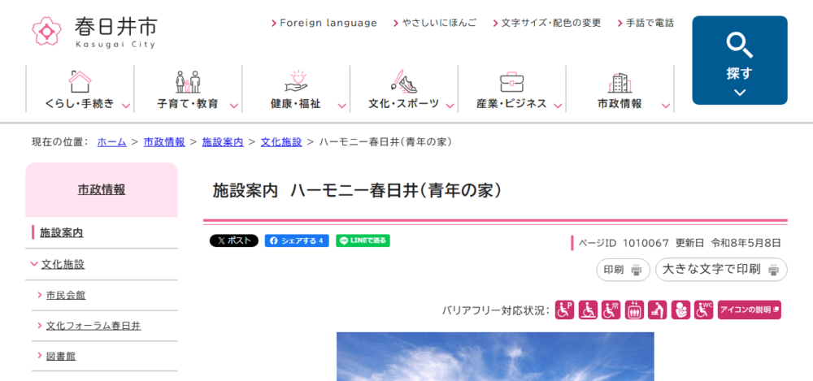
Task: Expand the 市政情報 top menu chevron
Action: 667,106
